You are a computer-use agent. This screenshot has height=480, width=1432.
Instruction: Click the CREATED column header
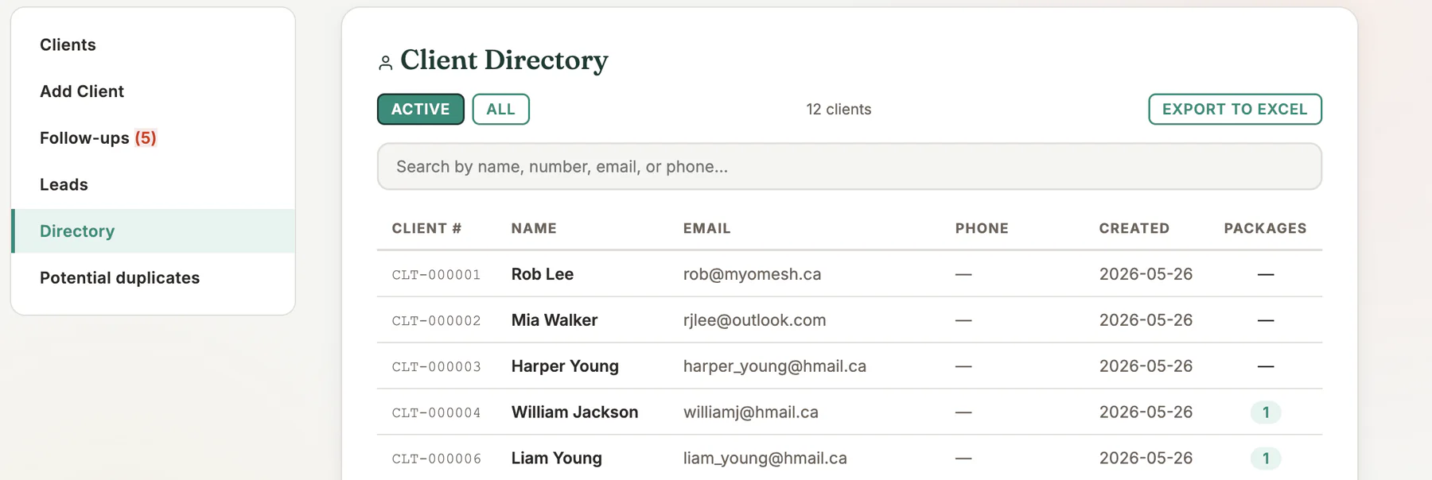click(x=1134, y=228)
